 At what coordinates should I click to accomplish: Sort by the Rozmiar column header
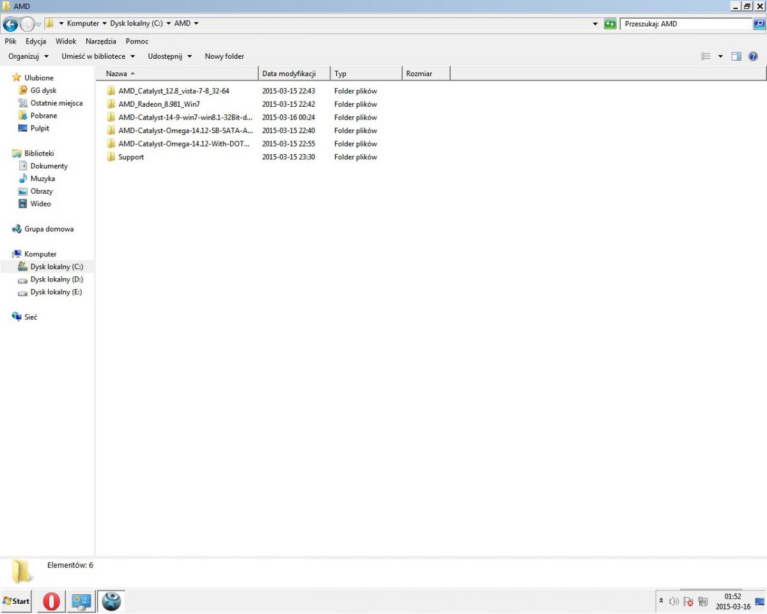click(x=426, y=74)
